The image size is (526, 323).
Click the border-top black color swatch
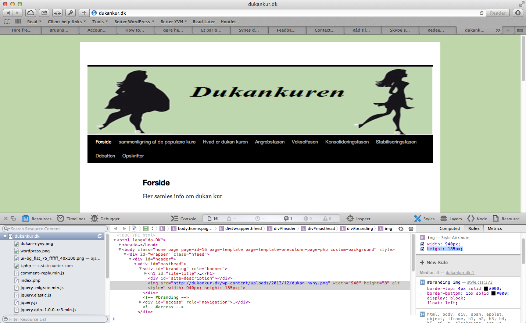(x=485, y=289)
